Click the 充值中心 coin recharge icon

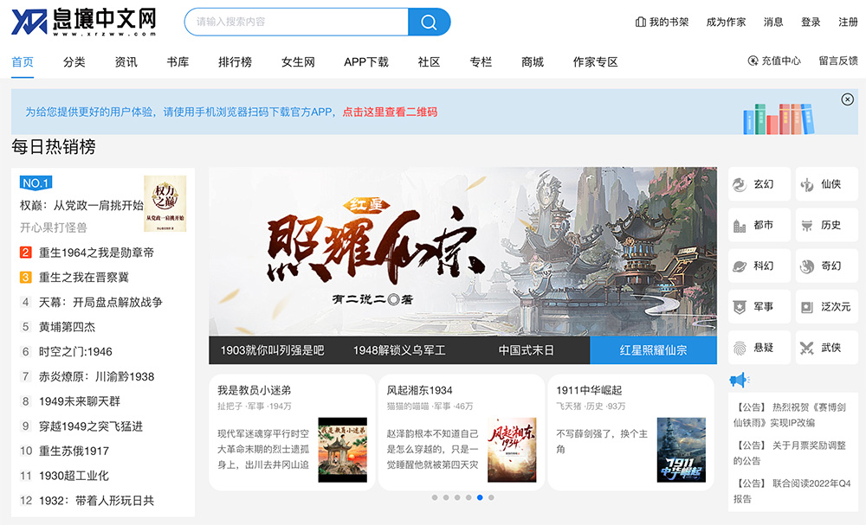pyautogui.click(x=755, y=61)
